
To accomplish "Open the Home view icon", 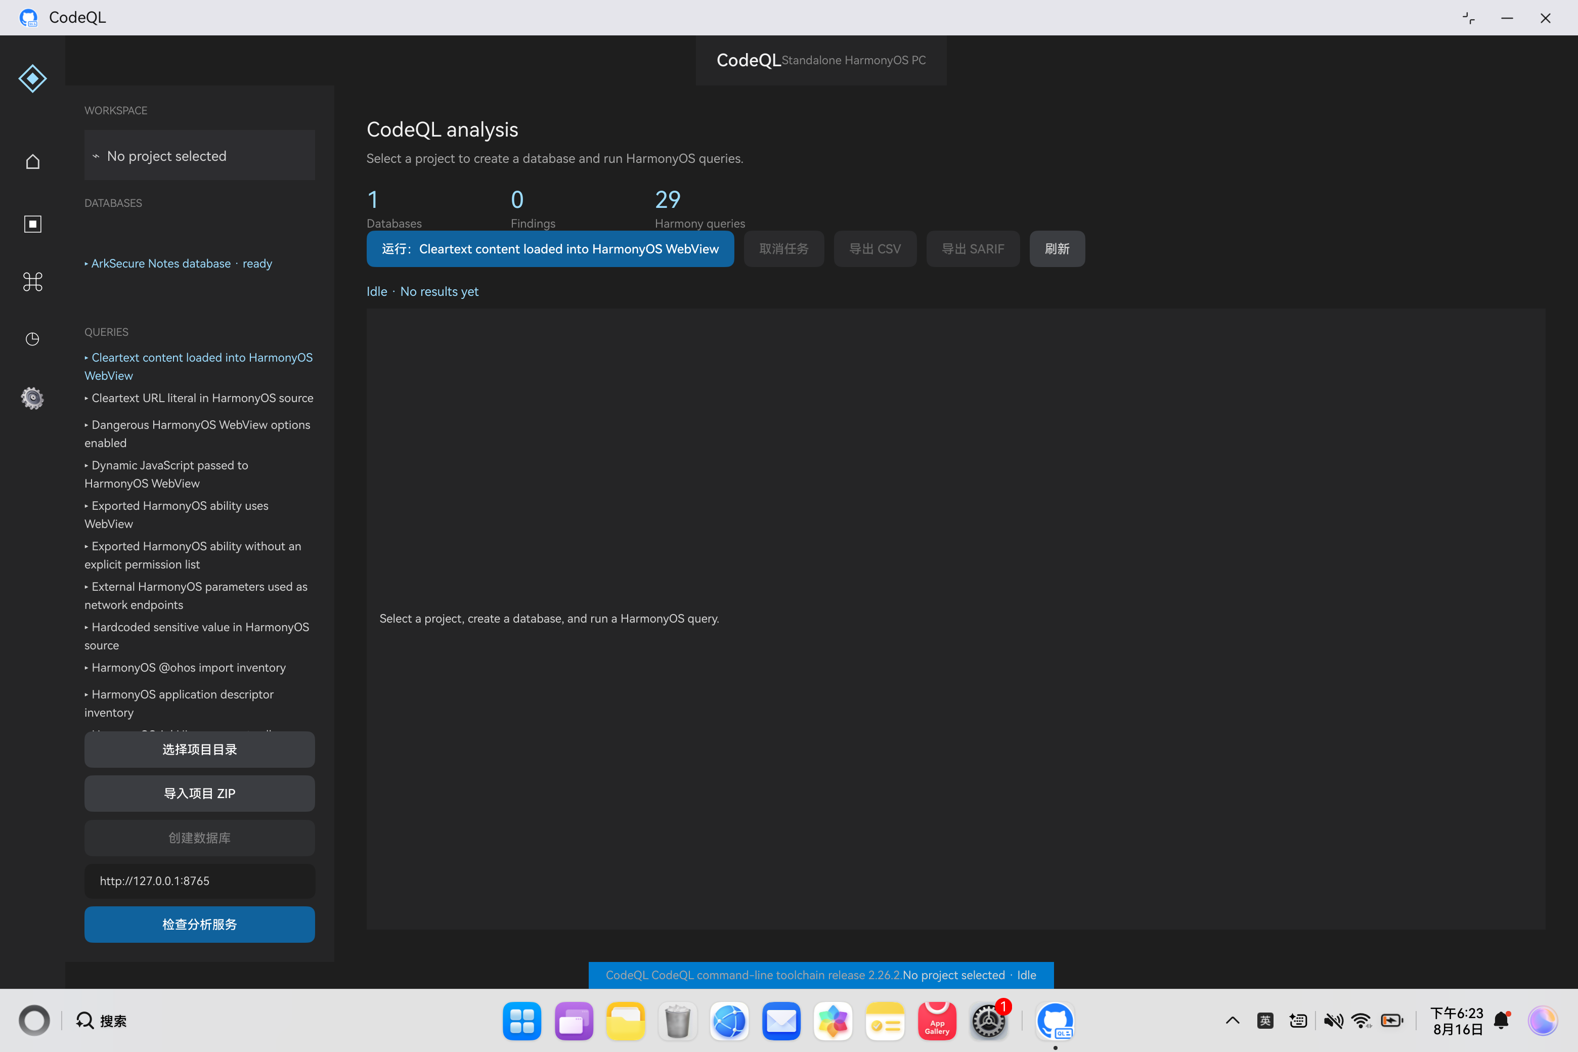I will point(32,162).
